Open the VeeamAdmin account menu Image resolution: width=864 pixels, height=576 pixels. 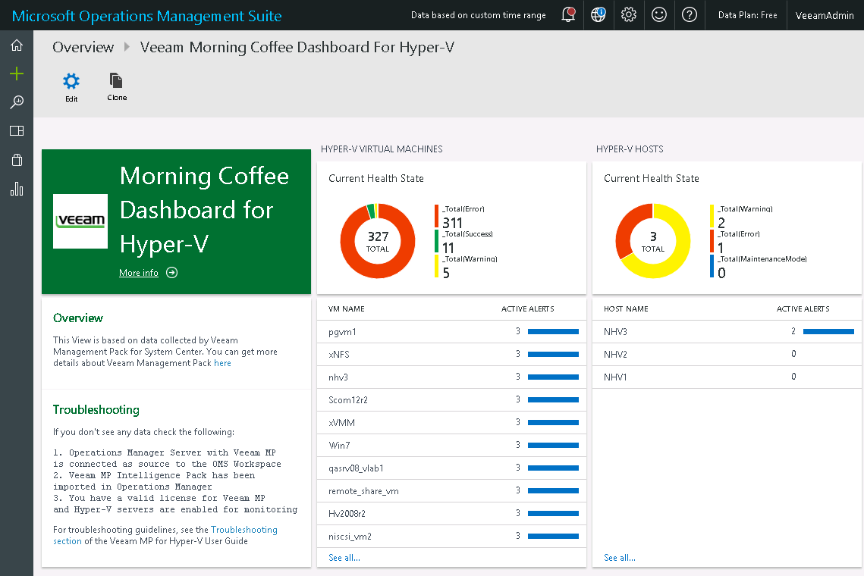(x=825, y=15)
